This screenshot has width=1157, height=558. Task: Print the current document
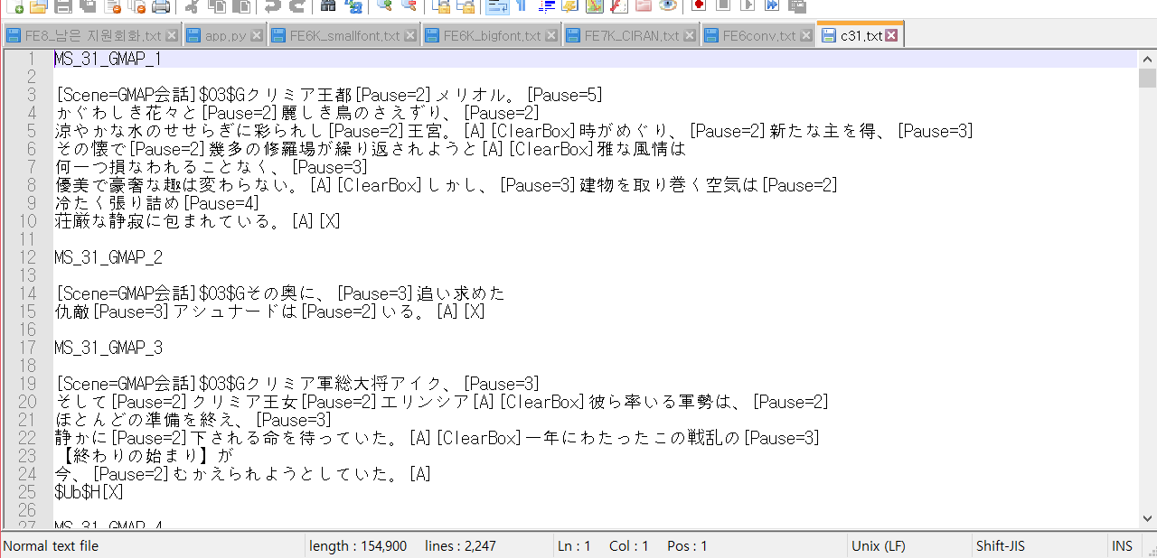(161, 6)
